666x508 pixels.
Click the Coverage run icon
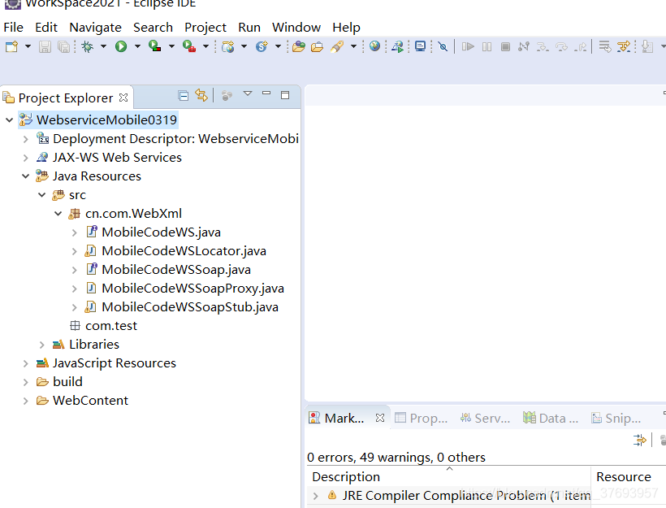click(x=154, y=46)
